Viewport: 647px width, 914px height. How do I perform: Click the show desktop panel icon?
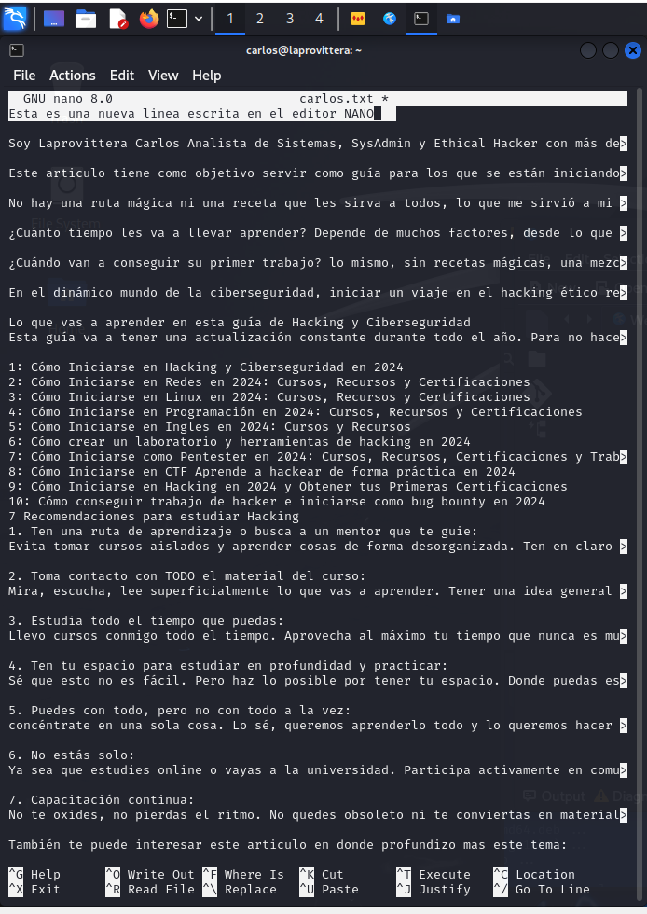coord(54,19)
